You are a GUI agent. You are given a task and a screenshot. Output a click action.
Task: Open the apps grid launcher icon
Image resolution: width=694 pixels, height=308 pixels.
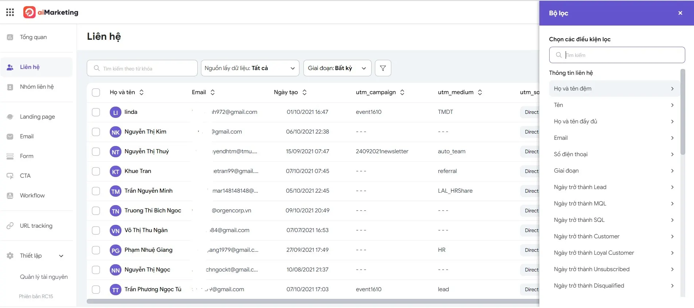(10, 12)
